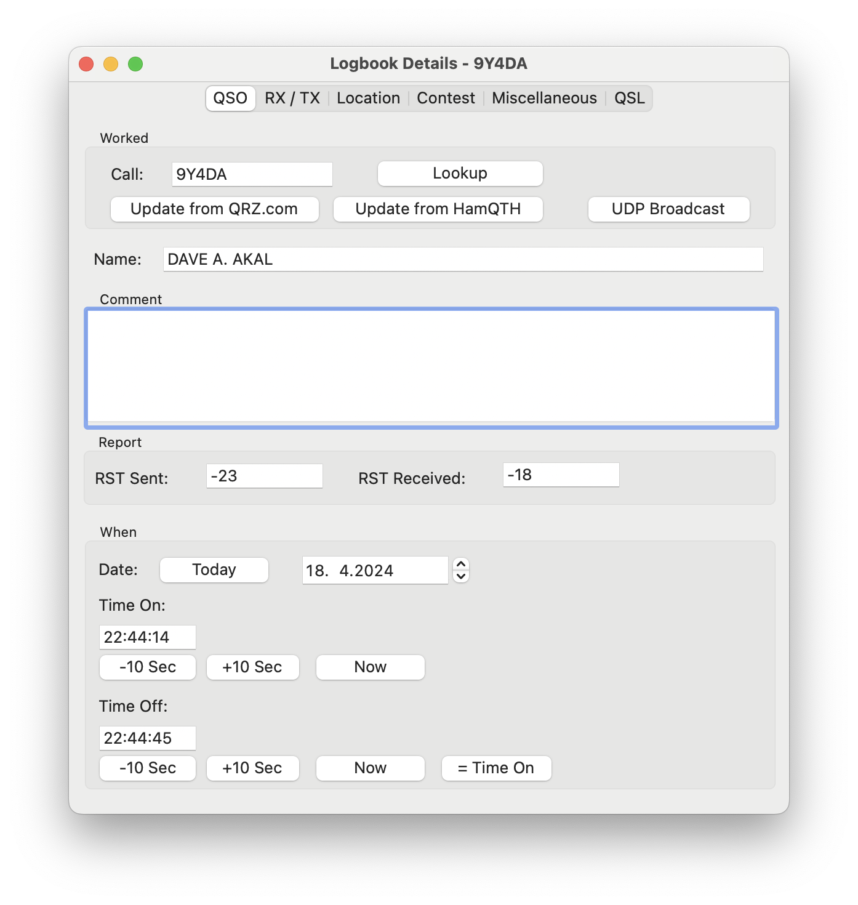Click the RST Sent field
The width and height of the screenshot is (858, 905).
264,476
